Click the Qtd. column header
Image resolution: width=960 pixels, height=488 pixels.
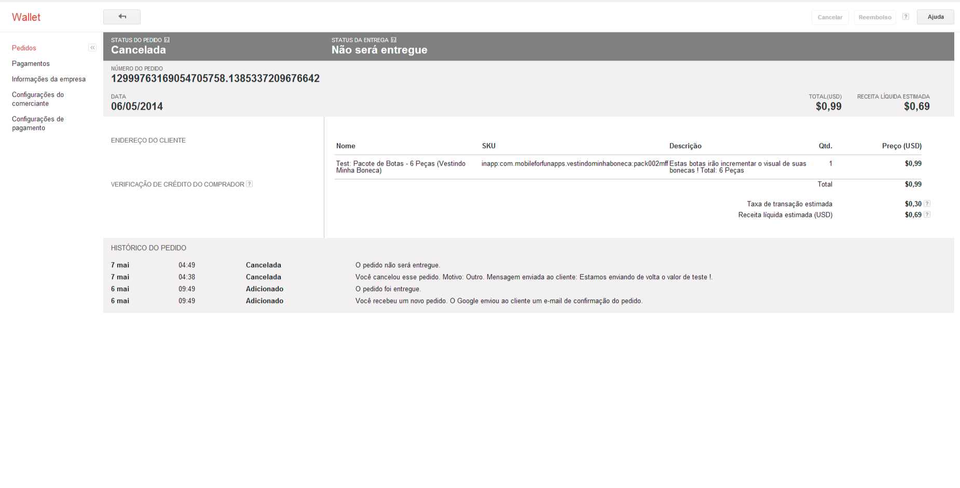click(826, 146)
